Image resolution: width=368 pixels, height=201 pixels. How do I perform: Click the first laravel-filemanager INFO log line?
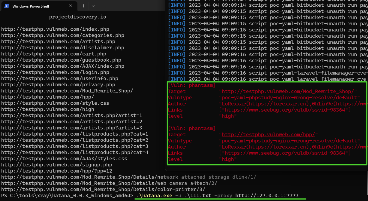267,73
